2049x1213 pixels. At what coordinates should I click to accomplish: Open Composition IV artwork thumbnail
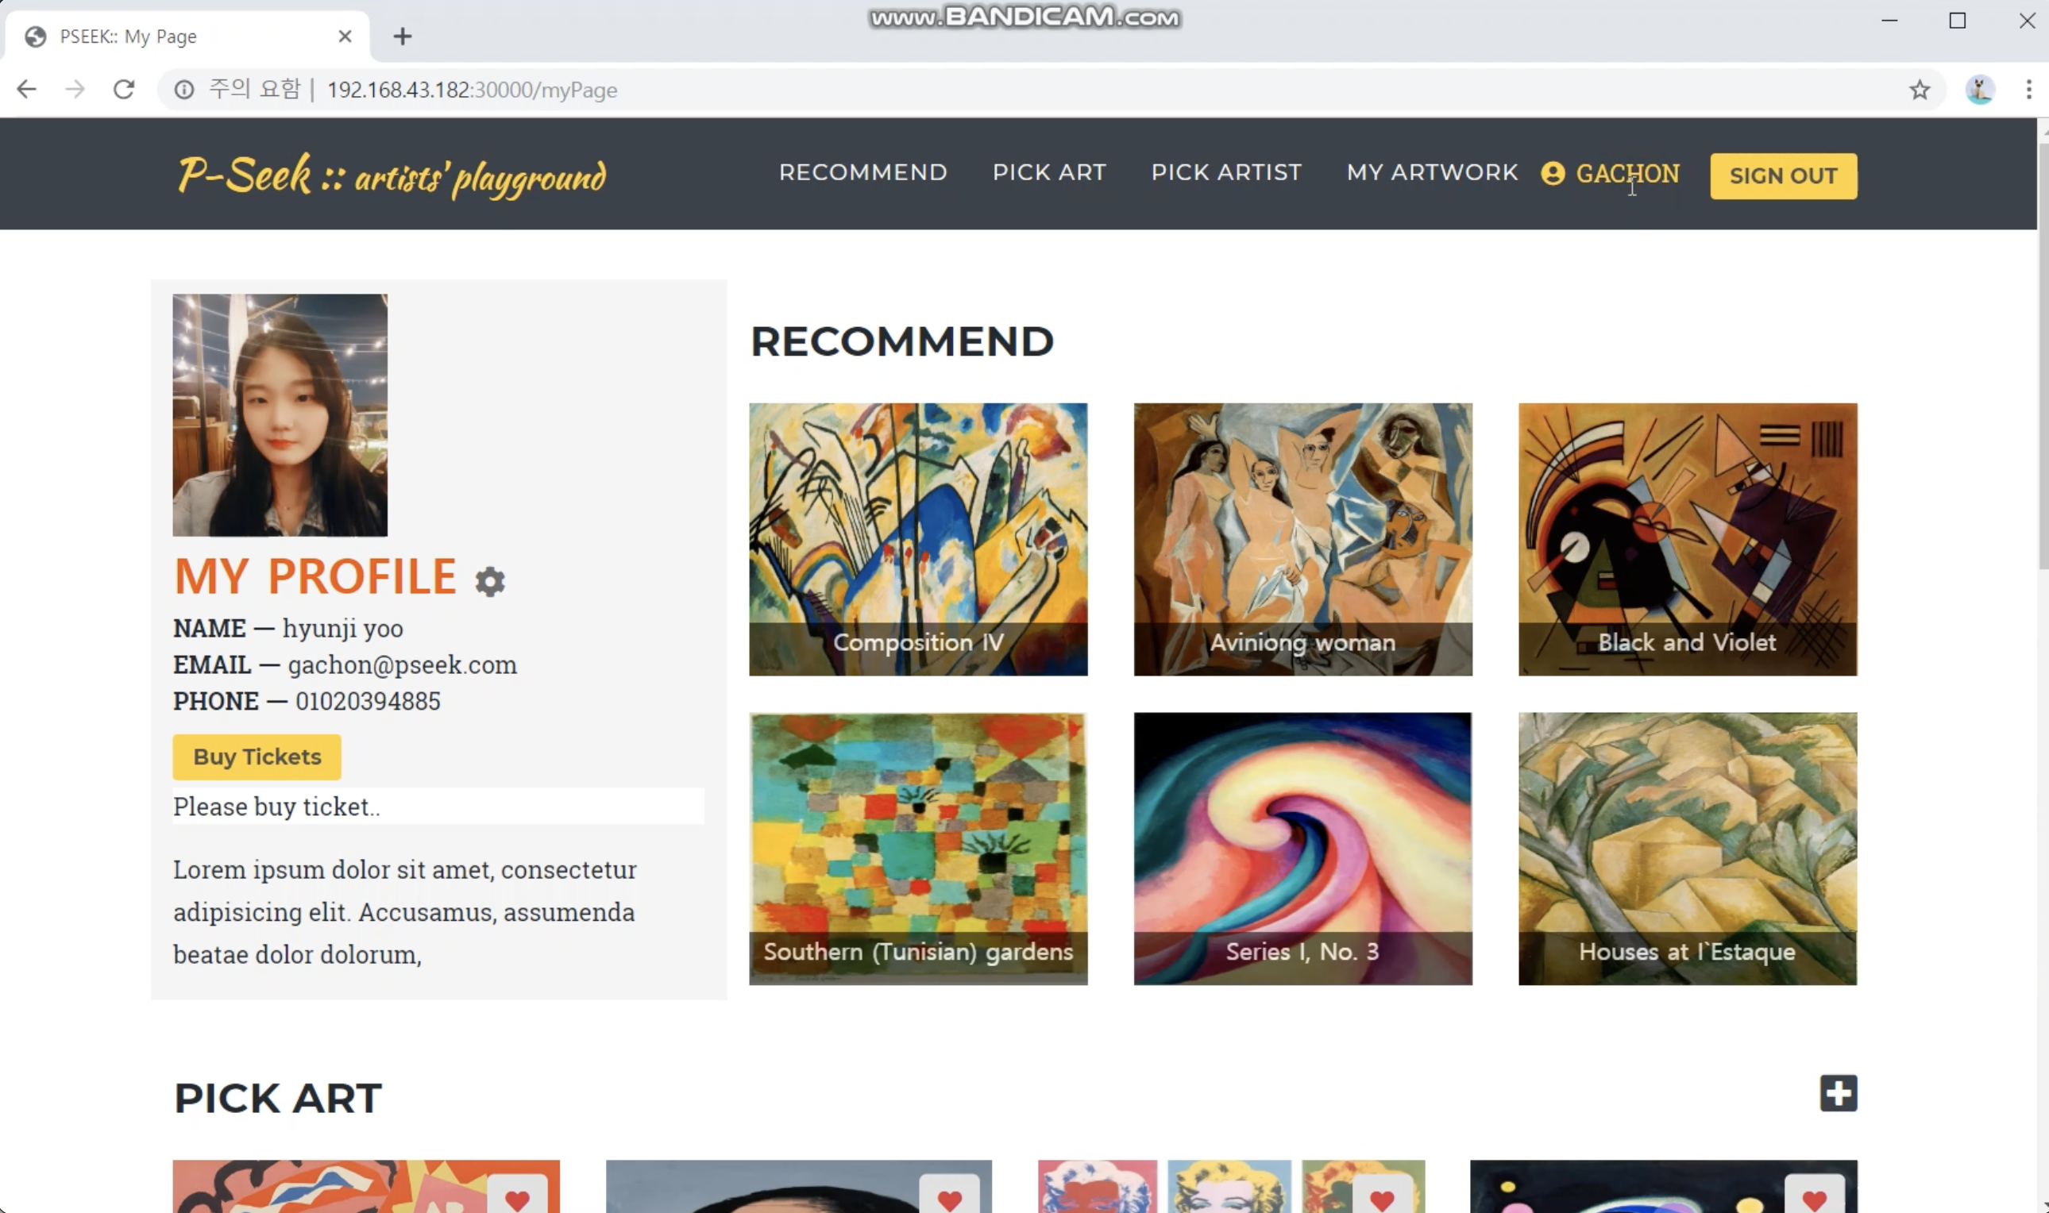click(x=917, y=540)
